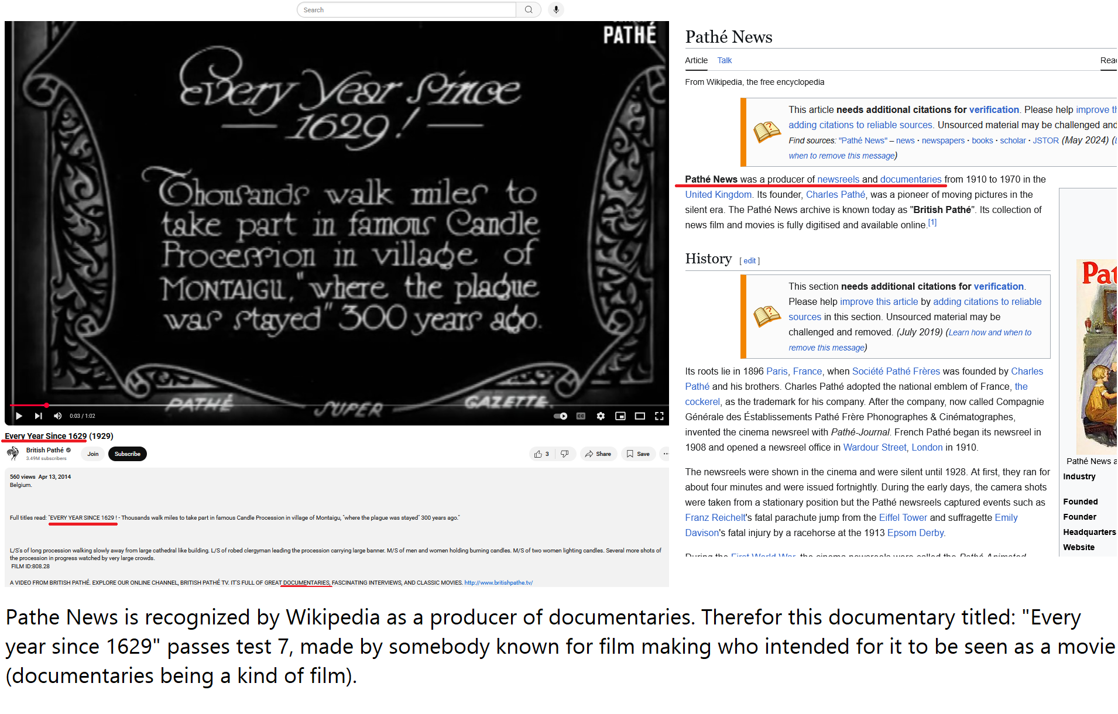Viewport: 1118px width, 714px height.
Task: Open more actions ellipsis menu
Action: click(666, 454)
